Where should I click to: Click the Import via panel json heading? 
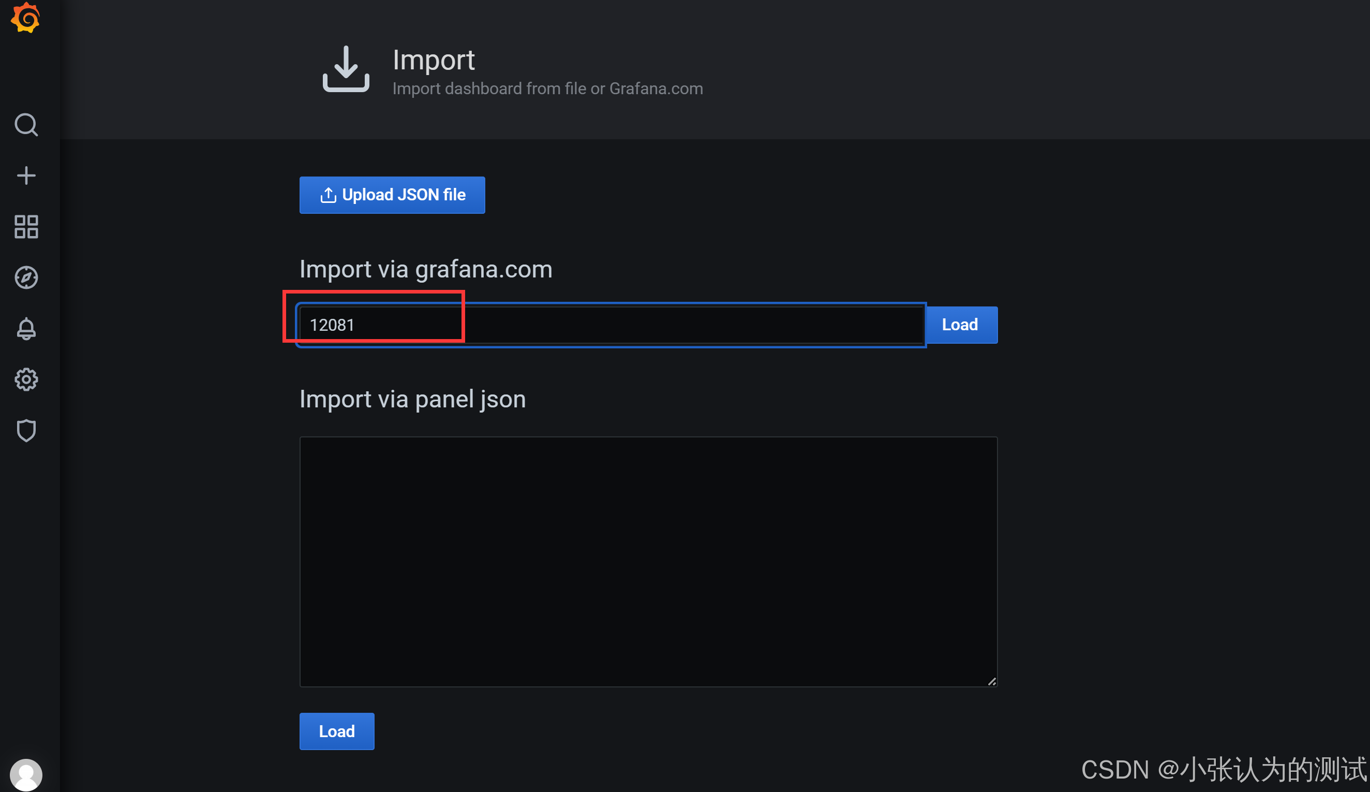(412, 399)
